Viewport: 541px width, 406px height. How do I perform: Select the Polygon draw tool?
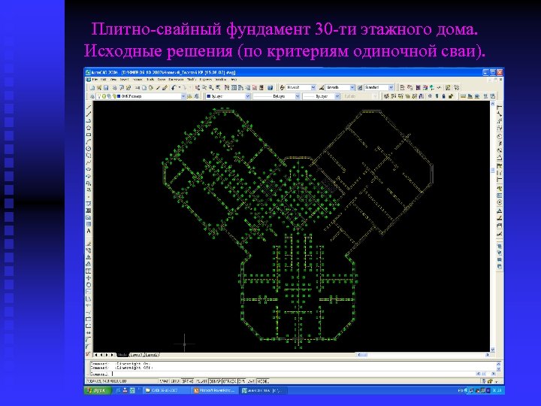point(89,128)
